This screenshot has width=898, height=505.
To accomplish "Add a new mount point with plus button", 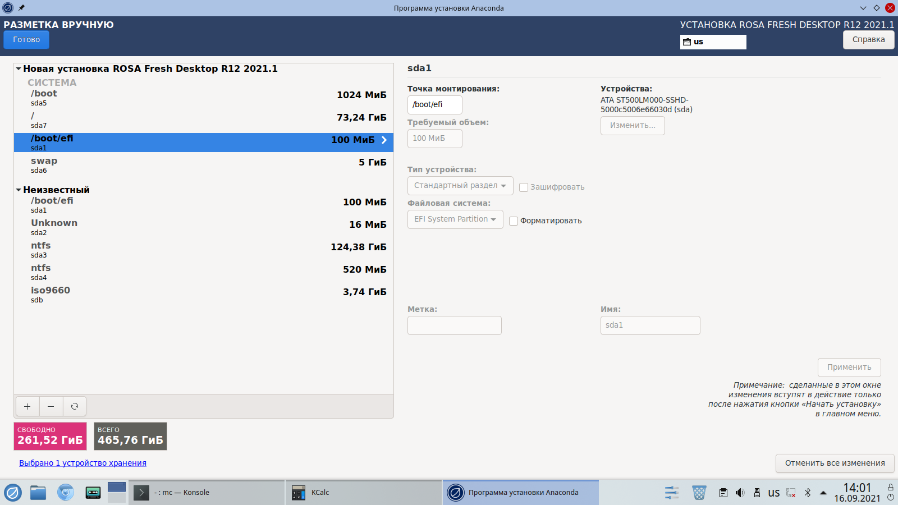I will click(27, 406).
